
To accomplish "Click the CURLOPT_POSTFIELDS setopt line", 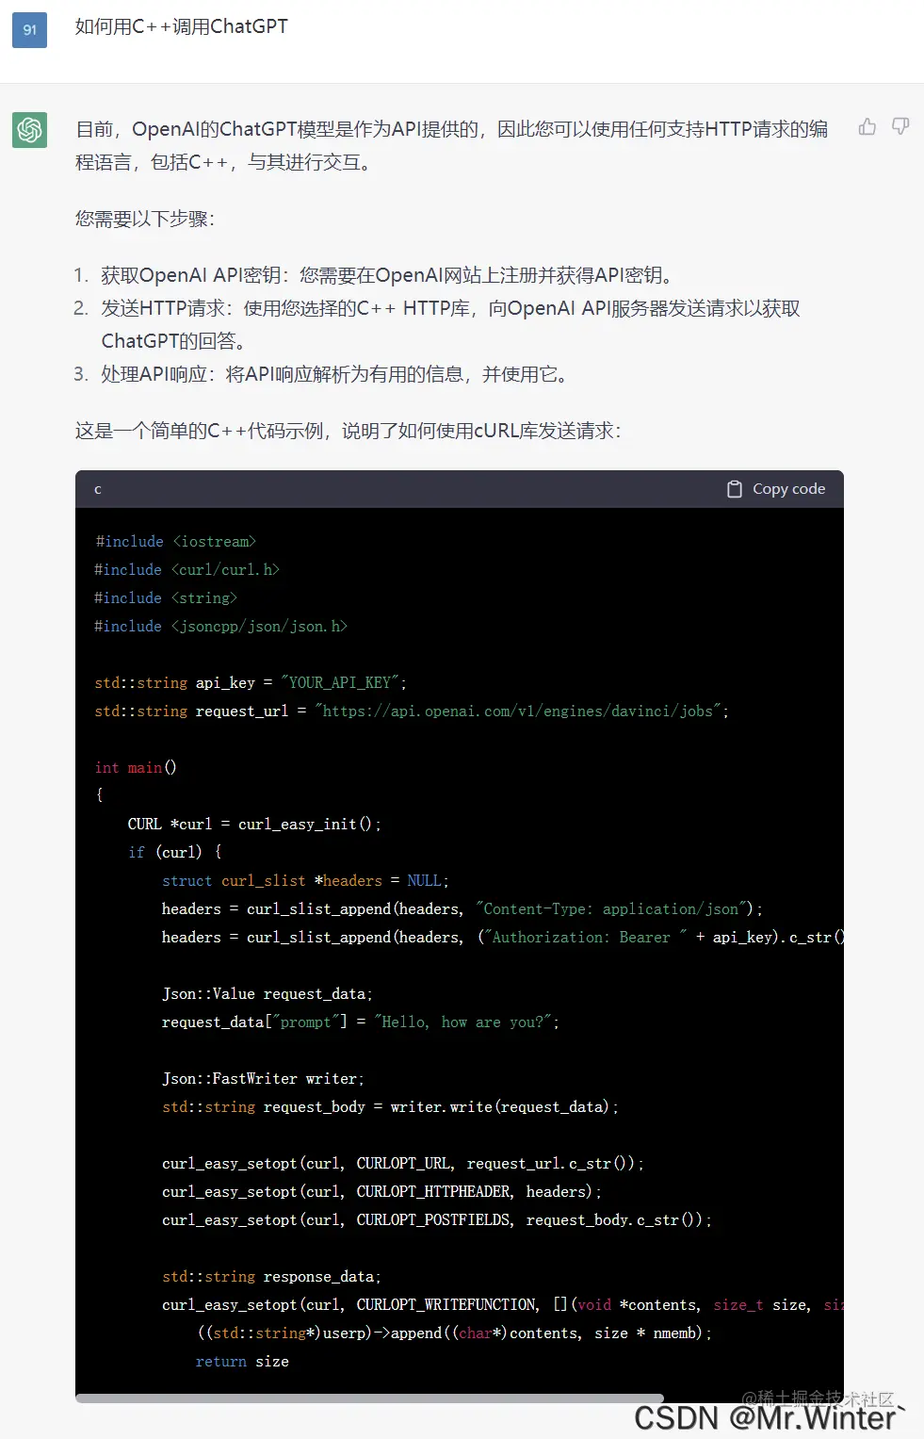I will 436,1219.
